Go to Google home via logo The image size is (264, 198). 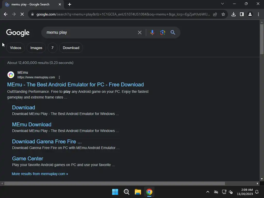point(18,33)
